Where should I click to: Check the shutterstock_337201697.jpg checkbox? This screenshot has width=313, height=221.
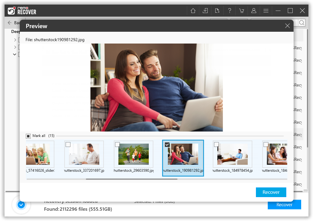[68, 145]
